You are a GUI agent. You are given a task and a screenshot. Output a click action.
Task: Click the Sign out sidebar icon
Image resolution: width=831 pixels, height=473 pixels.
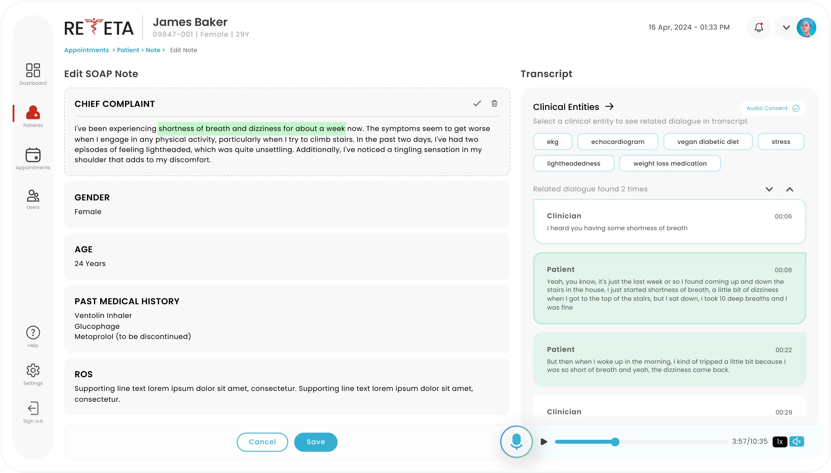click(x=33, y=409)
